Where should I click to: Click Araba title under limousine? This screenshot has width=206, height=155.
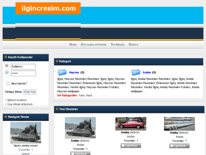(x=174, y=133)
